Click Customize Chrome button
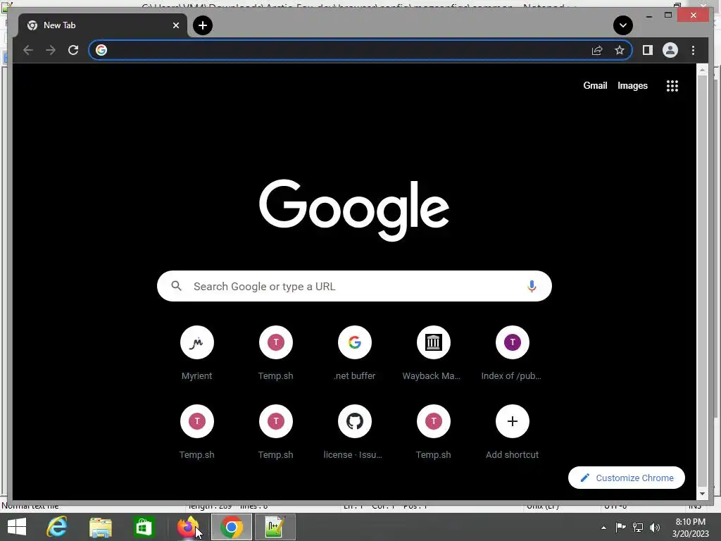Screen dimensions: 721x541 point(626,478)
